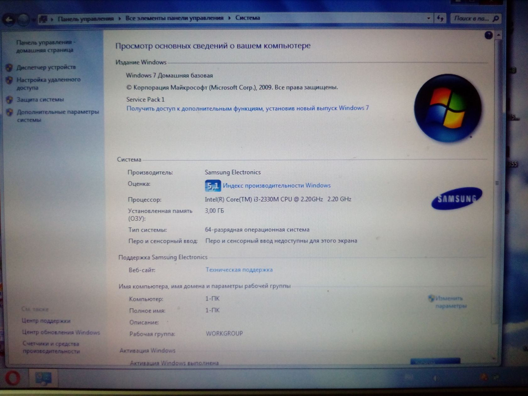Click the search magnifier icon
Image resolution: width=528 pixels, height=396 pixels.
coord(496,19)
